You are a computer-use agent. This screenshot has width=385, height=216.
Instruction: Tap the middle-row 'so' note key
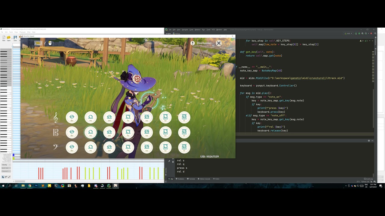click(x=147, y=132)
